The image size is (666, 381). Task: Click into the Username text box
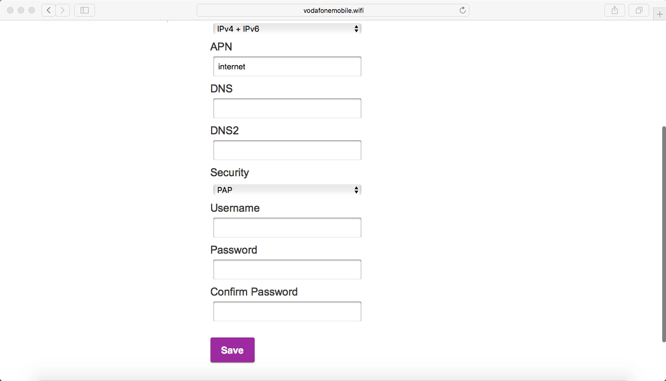(x=287, y=228)
